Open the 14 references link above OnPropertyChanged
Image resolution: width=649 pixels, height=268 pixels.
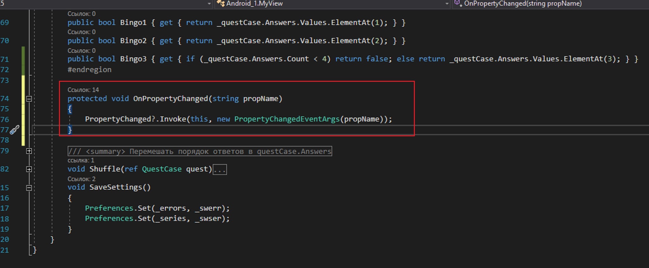point(83,90)
